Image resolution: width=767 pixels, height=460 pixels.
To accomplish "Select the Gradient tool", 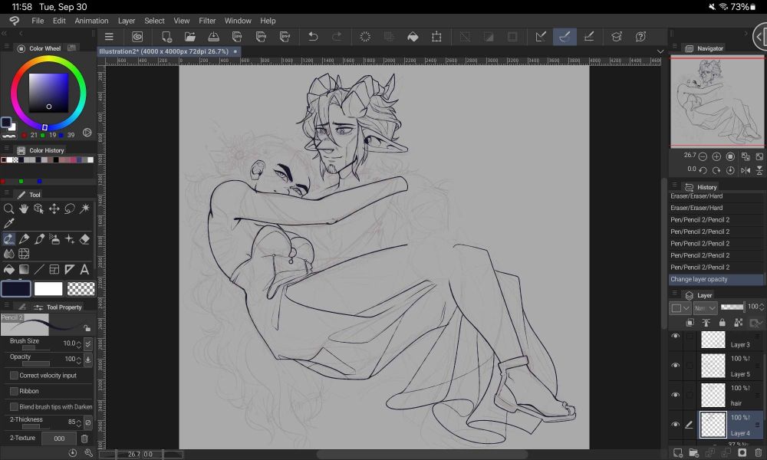I will tap(24, 269).
